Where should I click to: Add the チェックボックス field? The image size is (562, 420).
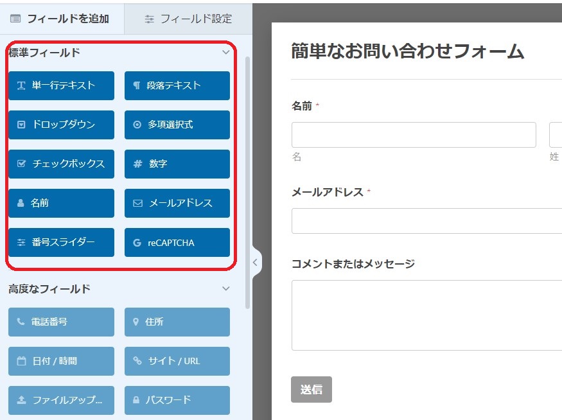pos(62,164)
